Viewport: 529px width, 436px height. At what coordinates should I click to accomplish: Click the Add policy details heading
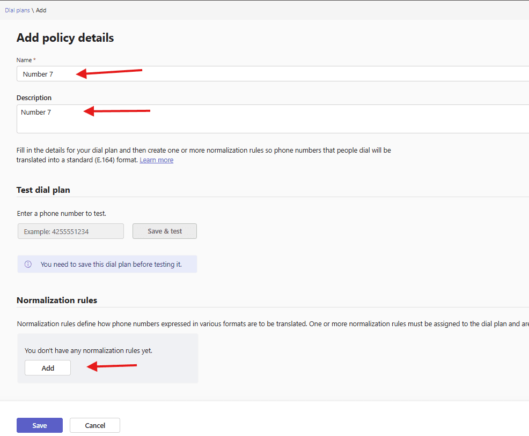(x=65, y=37)
